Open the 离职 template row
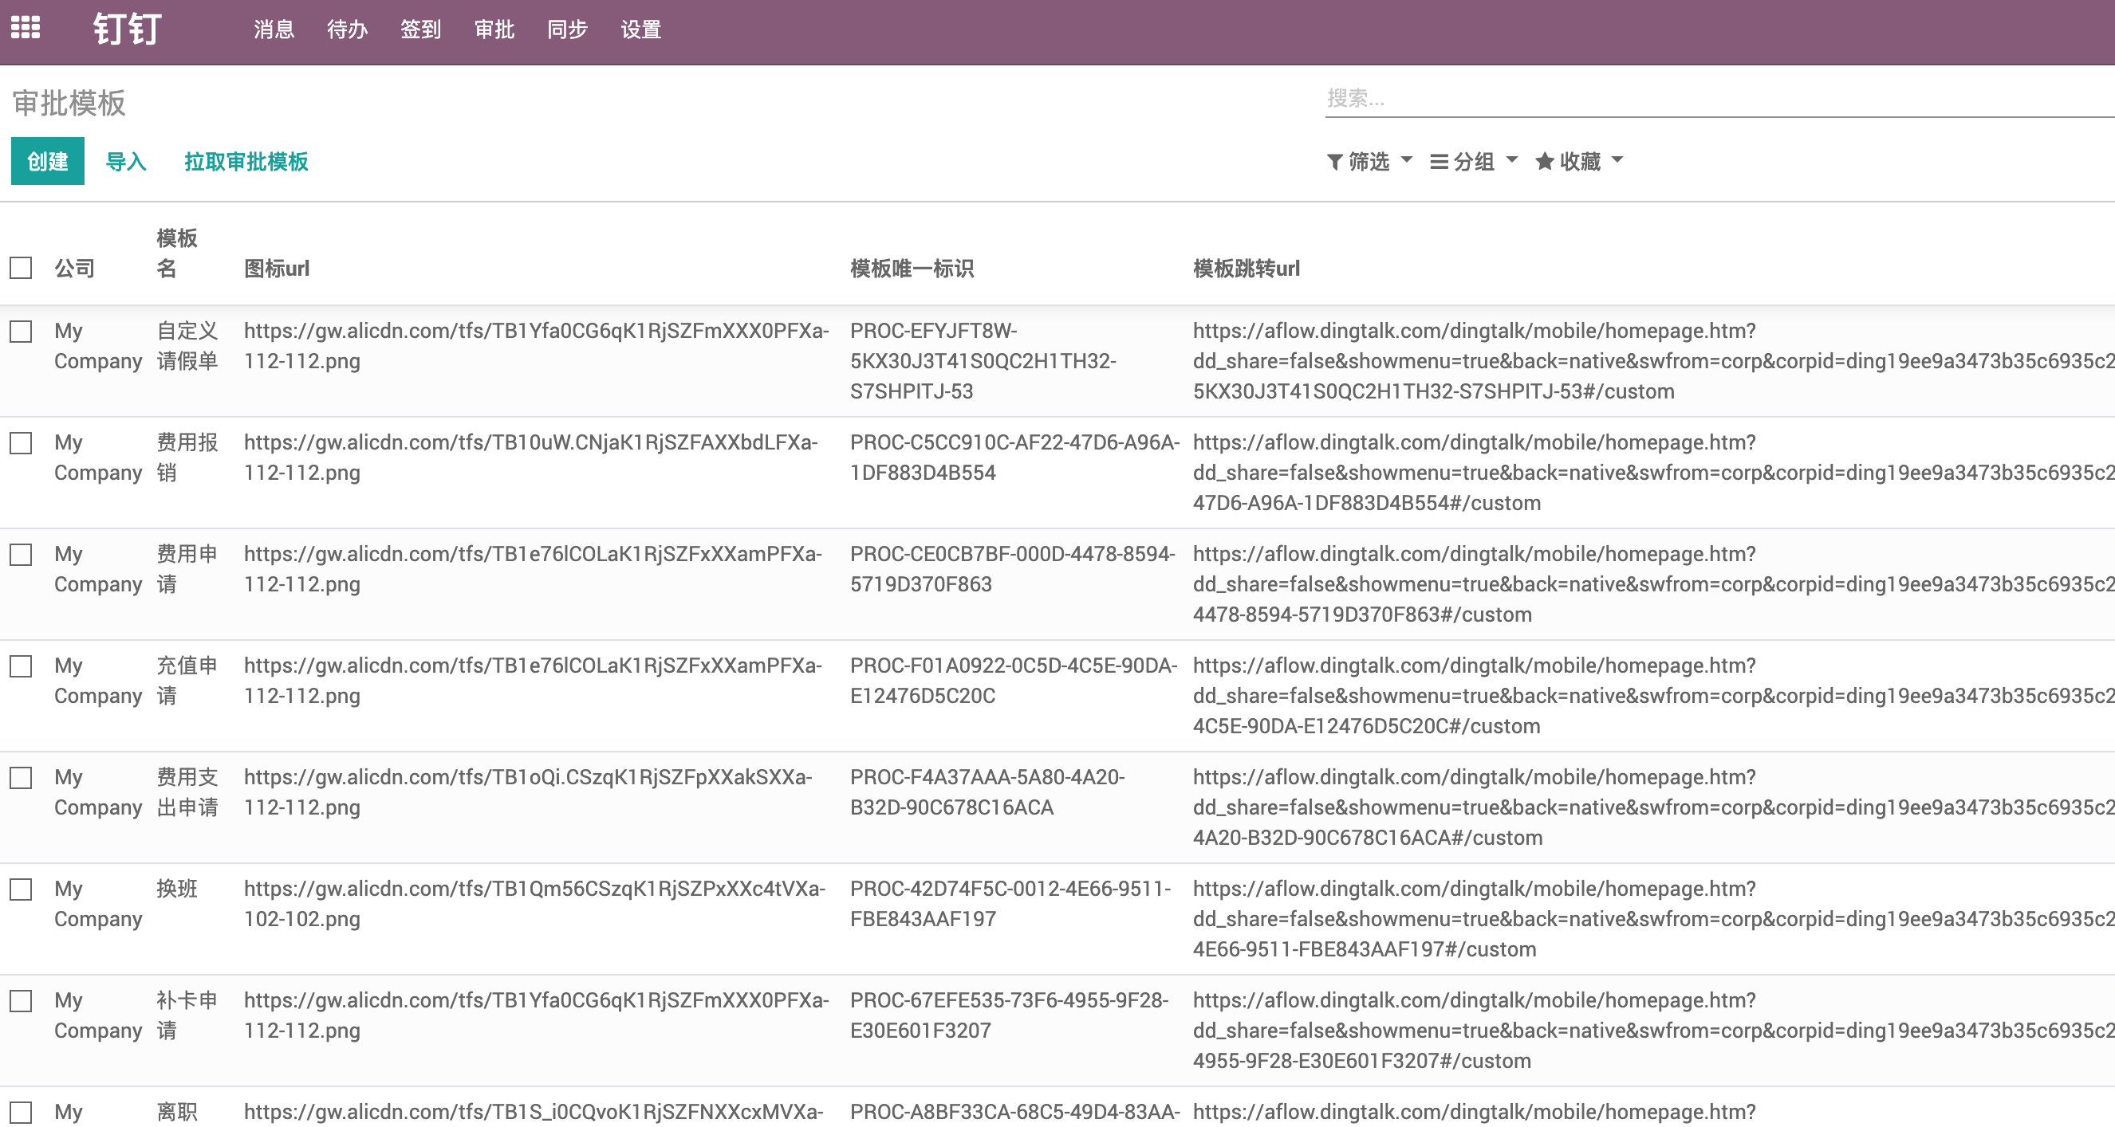2115x1127 pixels. click(x=1057, y=1108)
